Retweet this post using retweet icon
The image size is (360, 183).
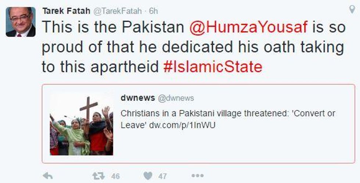pos(98,176)
